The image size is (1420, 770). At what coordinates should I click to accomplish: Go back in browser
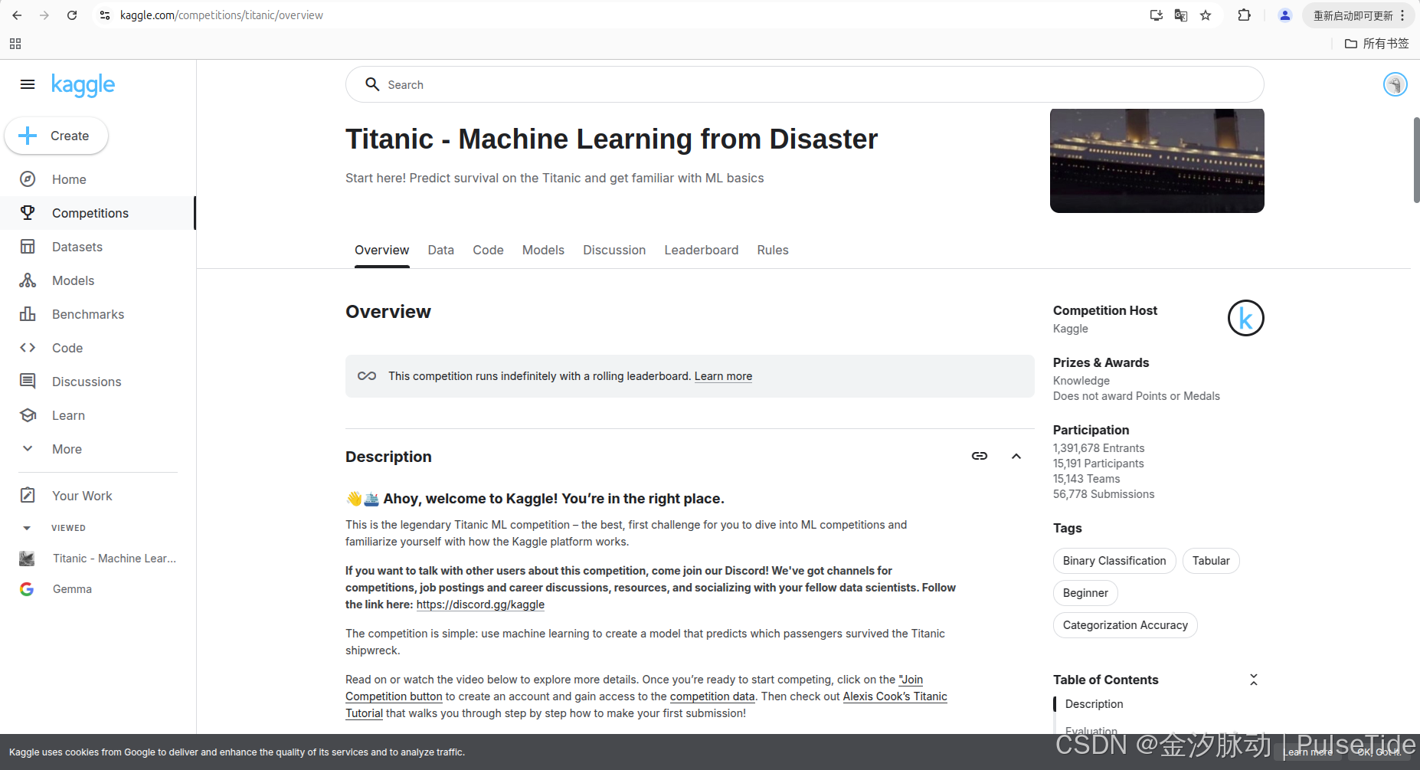(17, 15)
